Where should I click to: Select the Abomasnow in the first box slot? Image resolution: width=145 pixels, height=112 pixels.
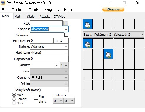coord(88,43)
